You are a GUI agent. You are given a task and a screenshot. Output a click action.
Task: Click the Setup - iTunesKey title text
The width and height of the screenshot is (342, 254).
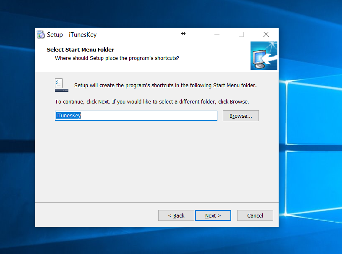coord(71,35)
